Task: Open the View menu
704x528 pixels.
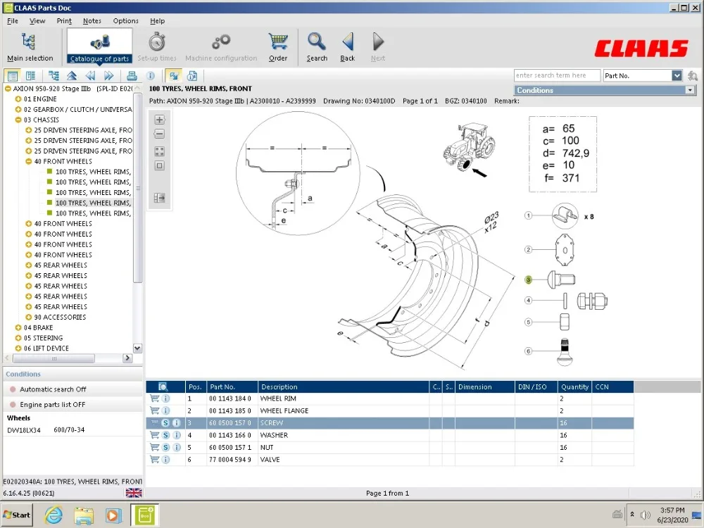Action: 37,20
